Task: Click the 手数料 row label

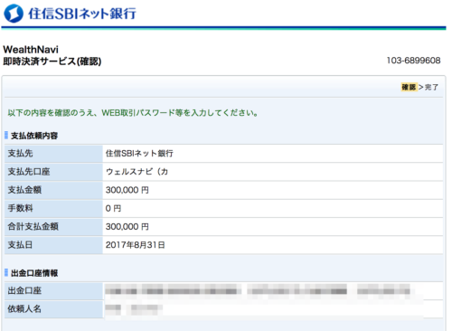Action: (20, 208)
